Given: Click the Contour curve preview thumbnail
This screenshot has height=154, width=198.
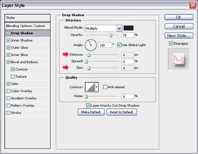Looking at the screenshot, I should click(90, 87).
